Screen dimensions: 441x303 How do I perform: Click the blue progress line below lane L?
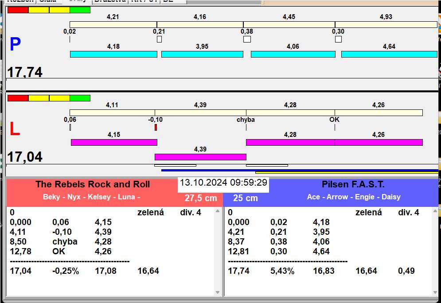point(300,171)
